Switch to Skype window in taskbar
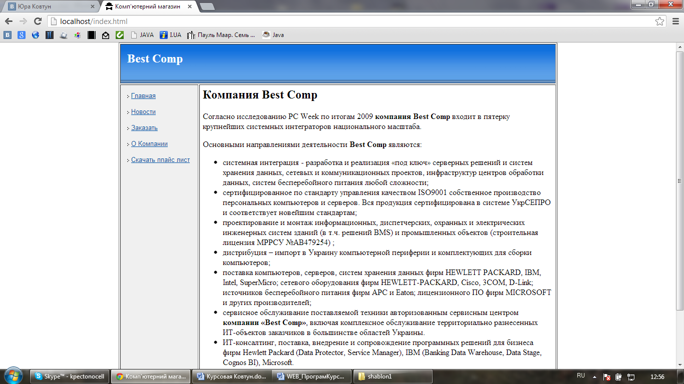Viewport: 684px width, 384px height. click(x=69, y=376)
